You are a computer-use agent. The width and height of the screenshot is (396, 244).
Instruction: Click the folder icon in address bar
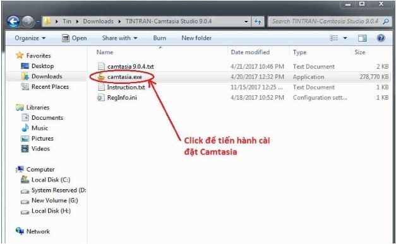click(47, 21)
